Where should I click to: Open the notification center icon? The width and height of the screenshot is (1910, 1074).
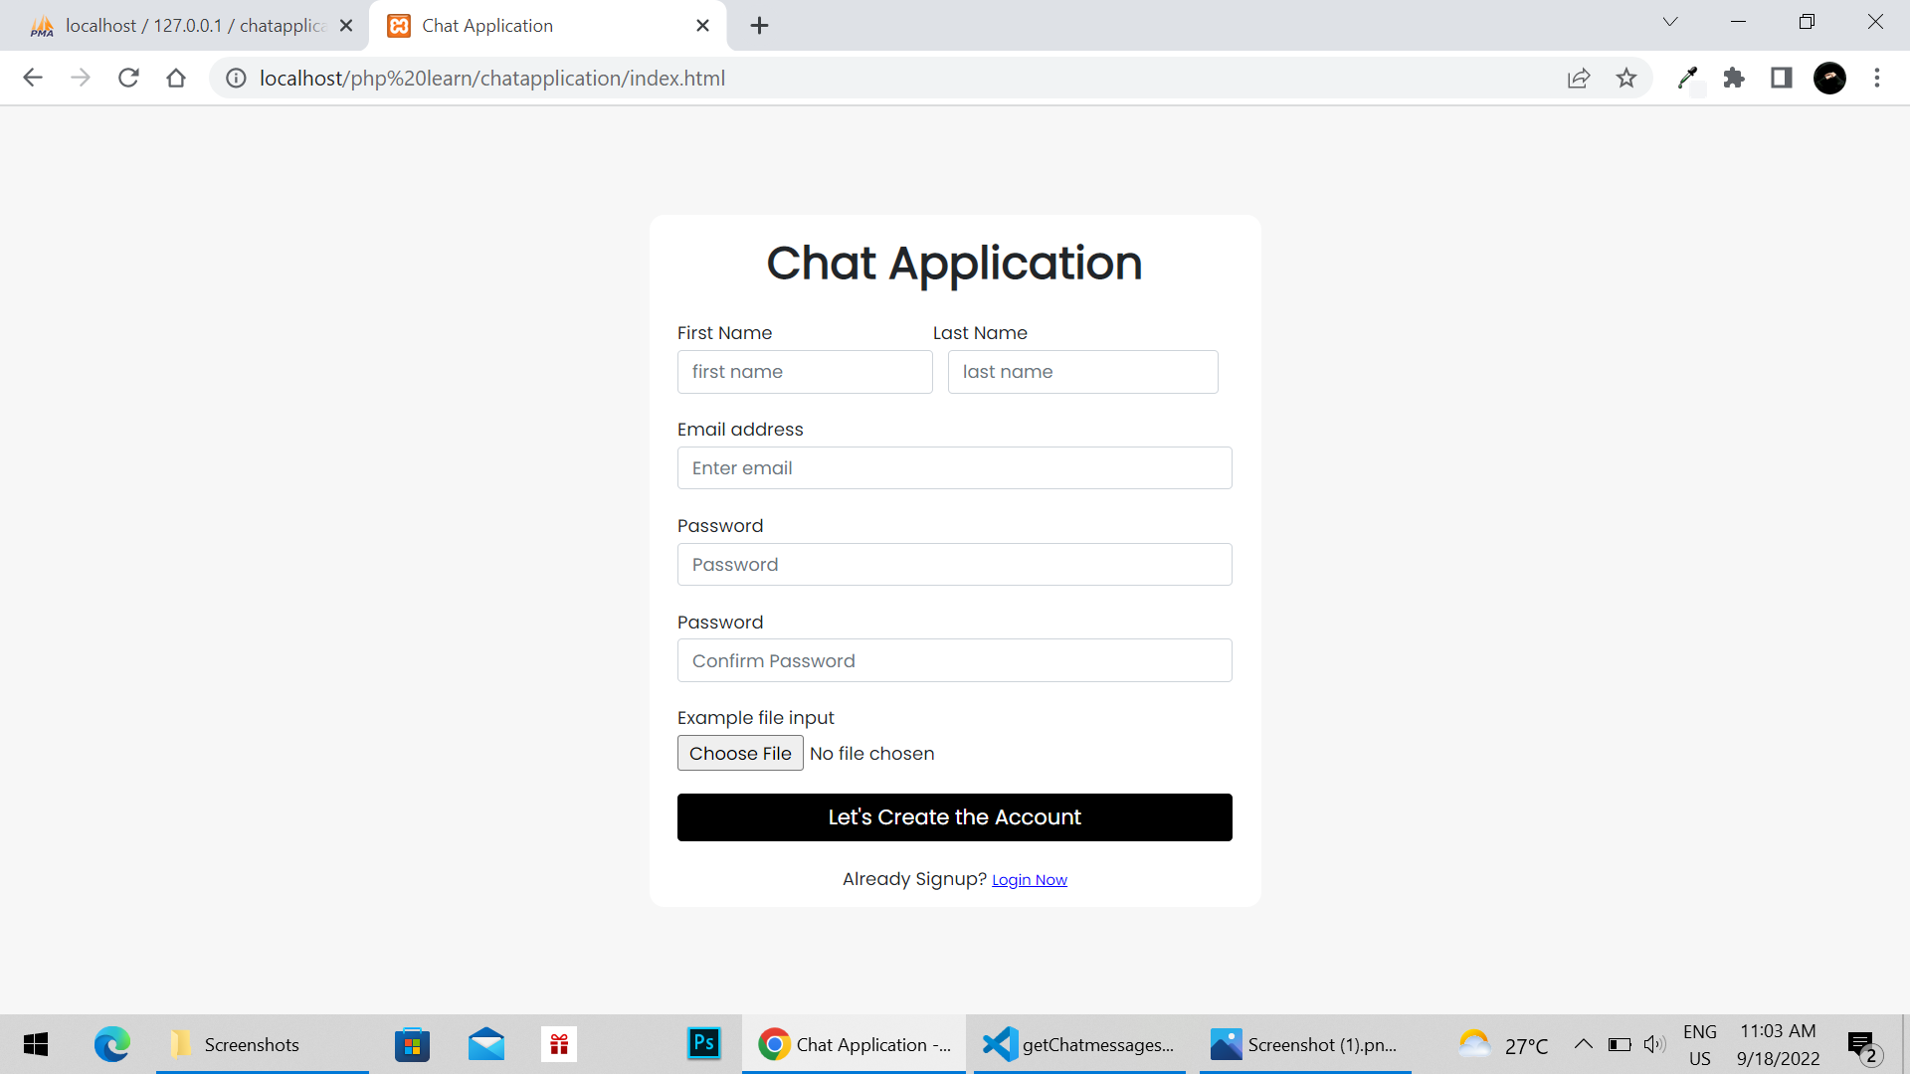point(1863,1046)
